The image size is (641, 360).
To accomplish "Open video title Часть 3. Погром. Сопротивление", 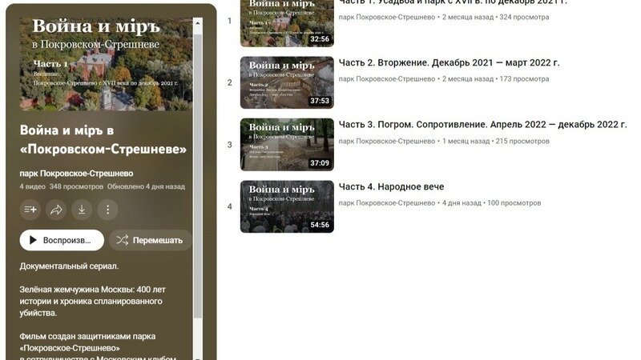I will coord(482,125).
